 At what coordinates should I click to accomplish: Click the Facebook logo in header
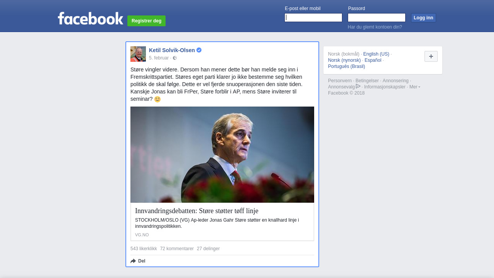[x=90, y=18]
